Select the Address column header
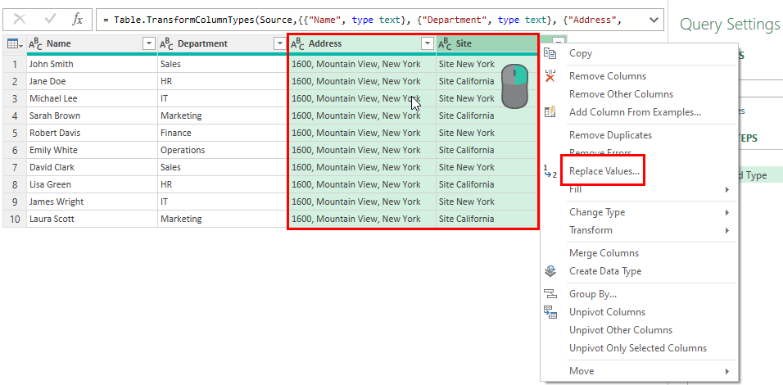This screenshot has width=783, height=385. pyautogui.click(x=362, y=44)
